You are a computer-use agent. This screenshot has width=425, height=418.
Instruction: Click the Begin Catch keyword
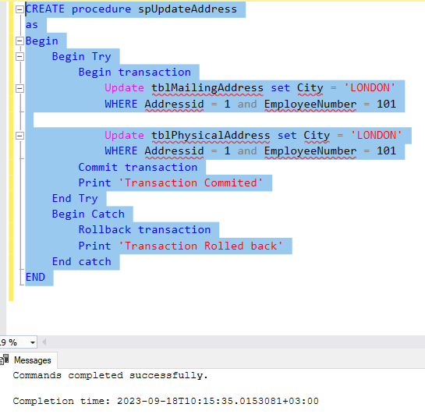point(88,214)
